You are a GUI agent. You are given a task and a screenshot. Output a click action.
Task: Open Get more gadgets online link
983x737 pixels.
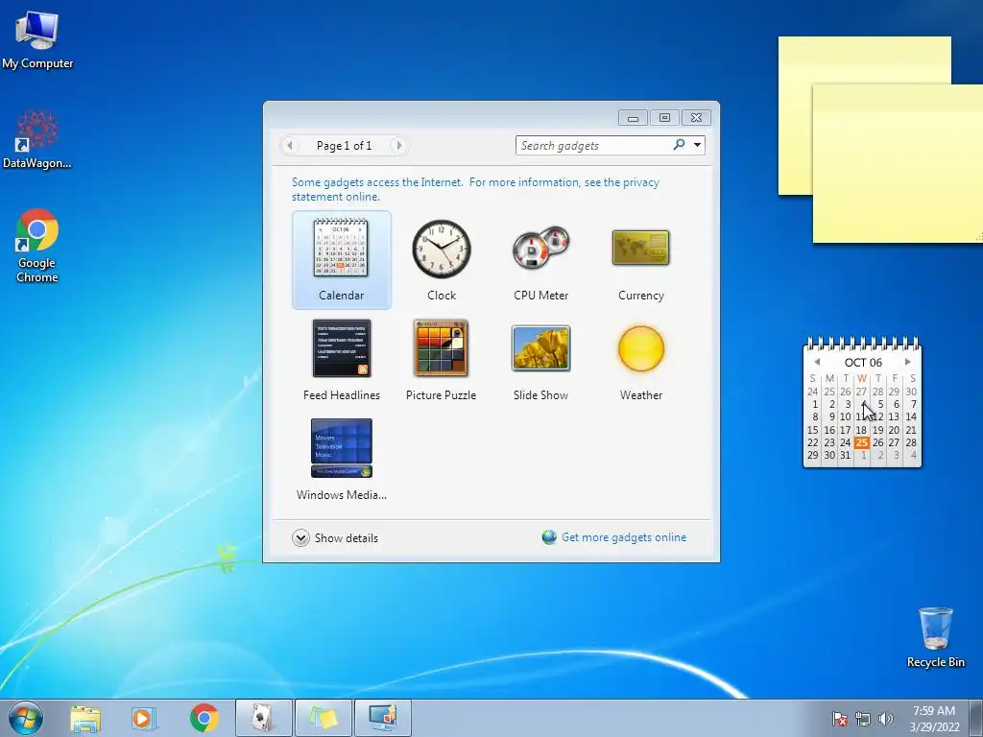[624, 537]
